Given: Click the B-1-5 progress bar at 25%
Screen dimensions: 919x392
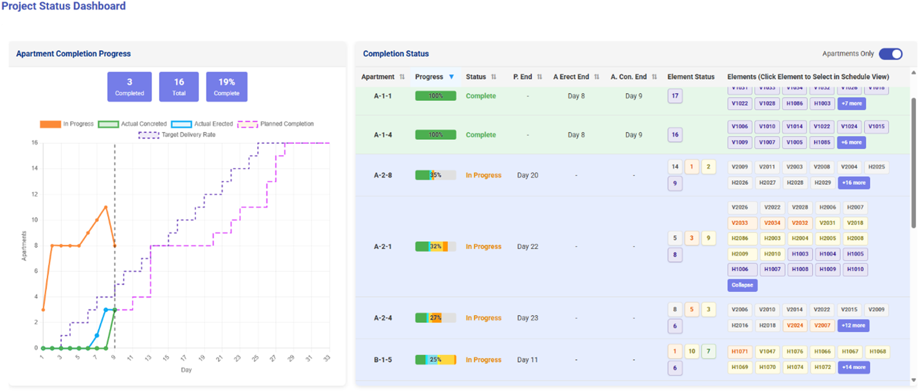Looking at the screenshot, I should tap(436, 360).
